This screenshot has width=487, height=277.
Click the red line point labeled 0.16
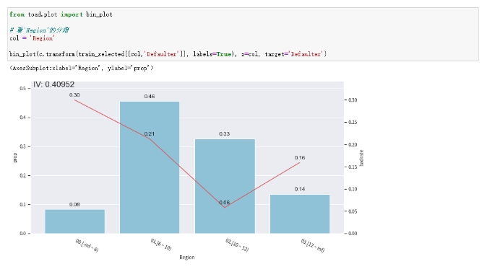[300, 162]
